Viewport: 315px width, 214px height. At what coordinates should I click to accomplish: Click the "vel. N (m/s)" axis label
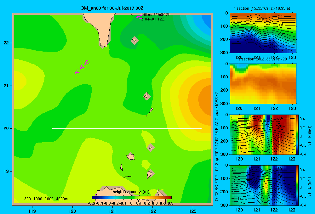pyautogui.click(x=309, y=136)
